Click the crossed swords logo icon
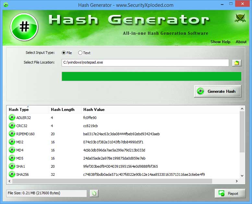This screenshot has width=252, height=204. [240, 18]
